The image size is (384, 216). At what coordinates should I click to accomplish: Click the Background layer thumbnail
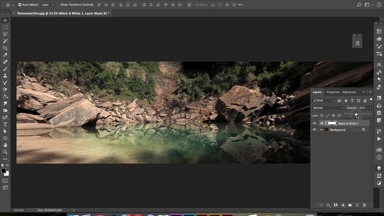323,130
